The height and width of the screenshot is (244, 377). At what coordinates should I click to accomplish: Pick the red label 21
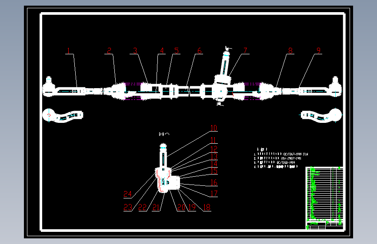click(156, 207)
